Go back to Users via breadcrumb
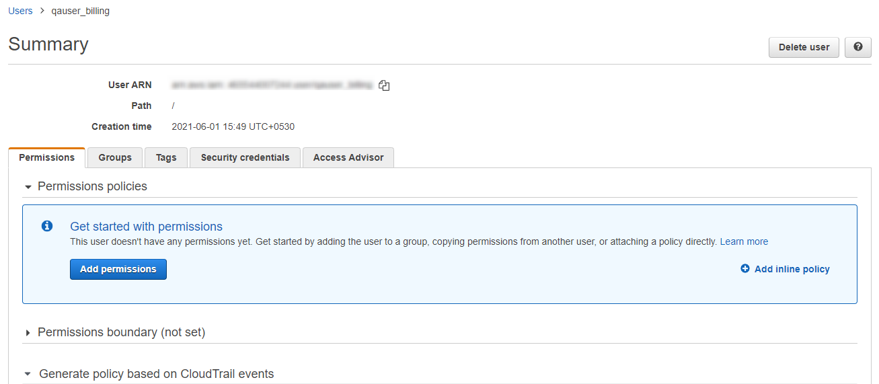 20,11
